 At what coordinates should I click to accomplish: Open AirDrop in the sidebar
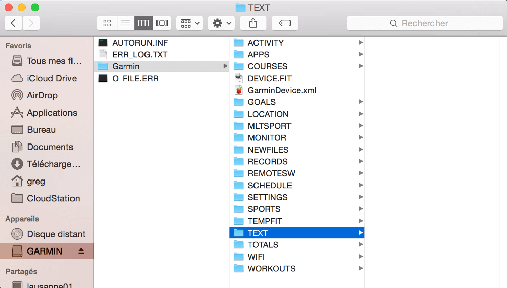(42, 95)
